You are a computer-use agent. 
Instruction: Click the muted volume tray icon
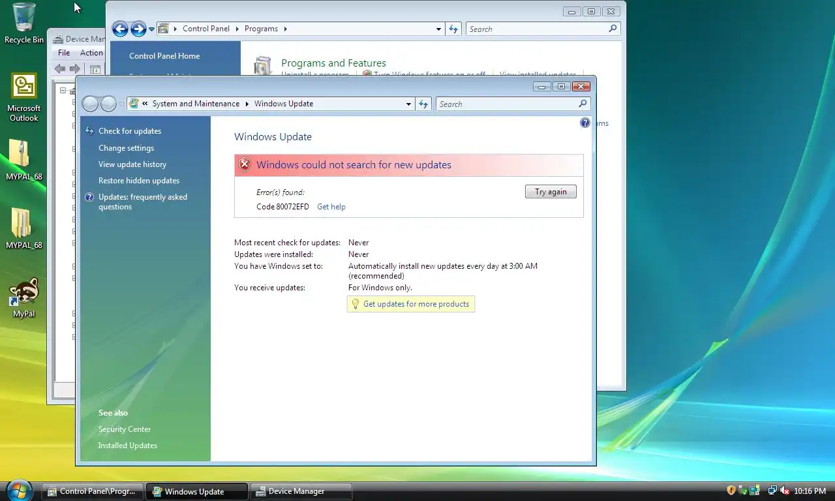(785, 491)
